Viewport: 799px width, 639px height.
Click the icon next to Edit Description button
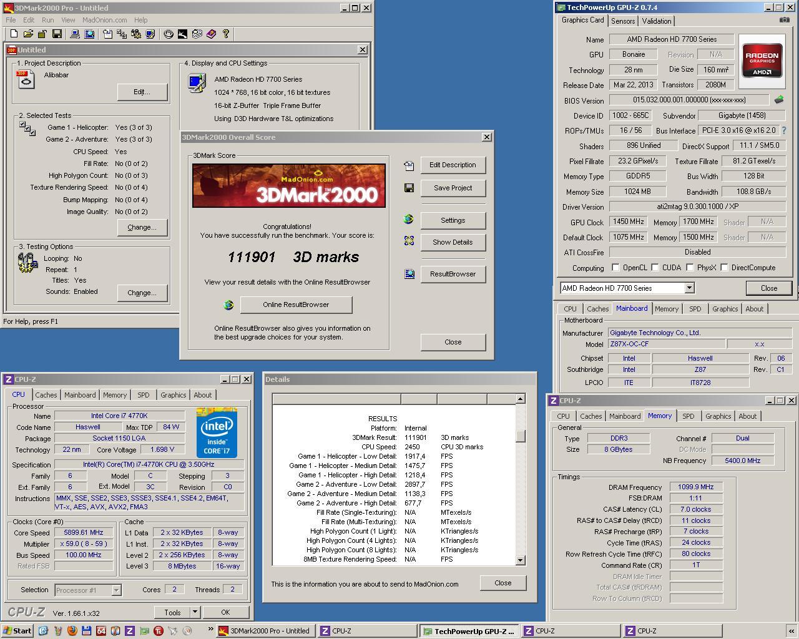(x=409, y=165)
